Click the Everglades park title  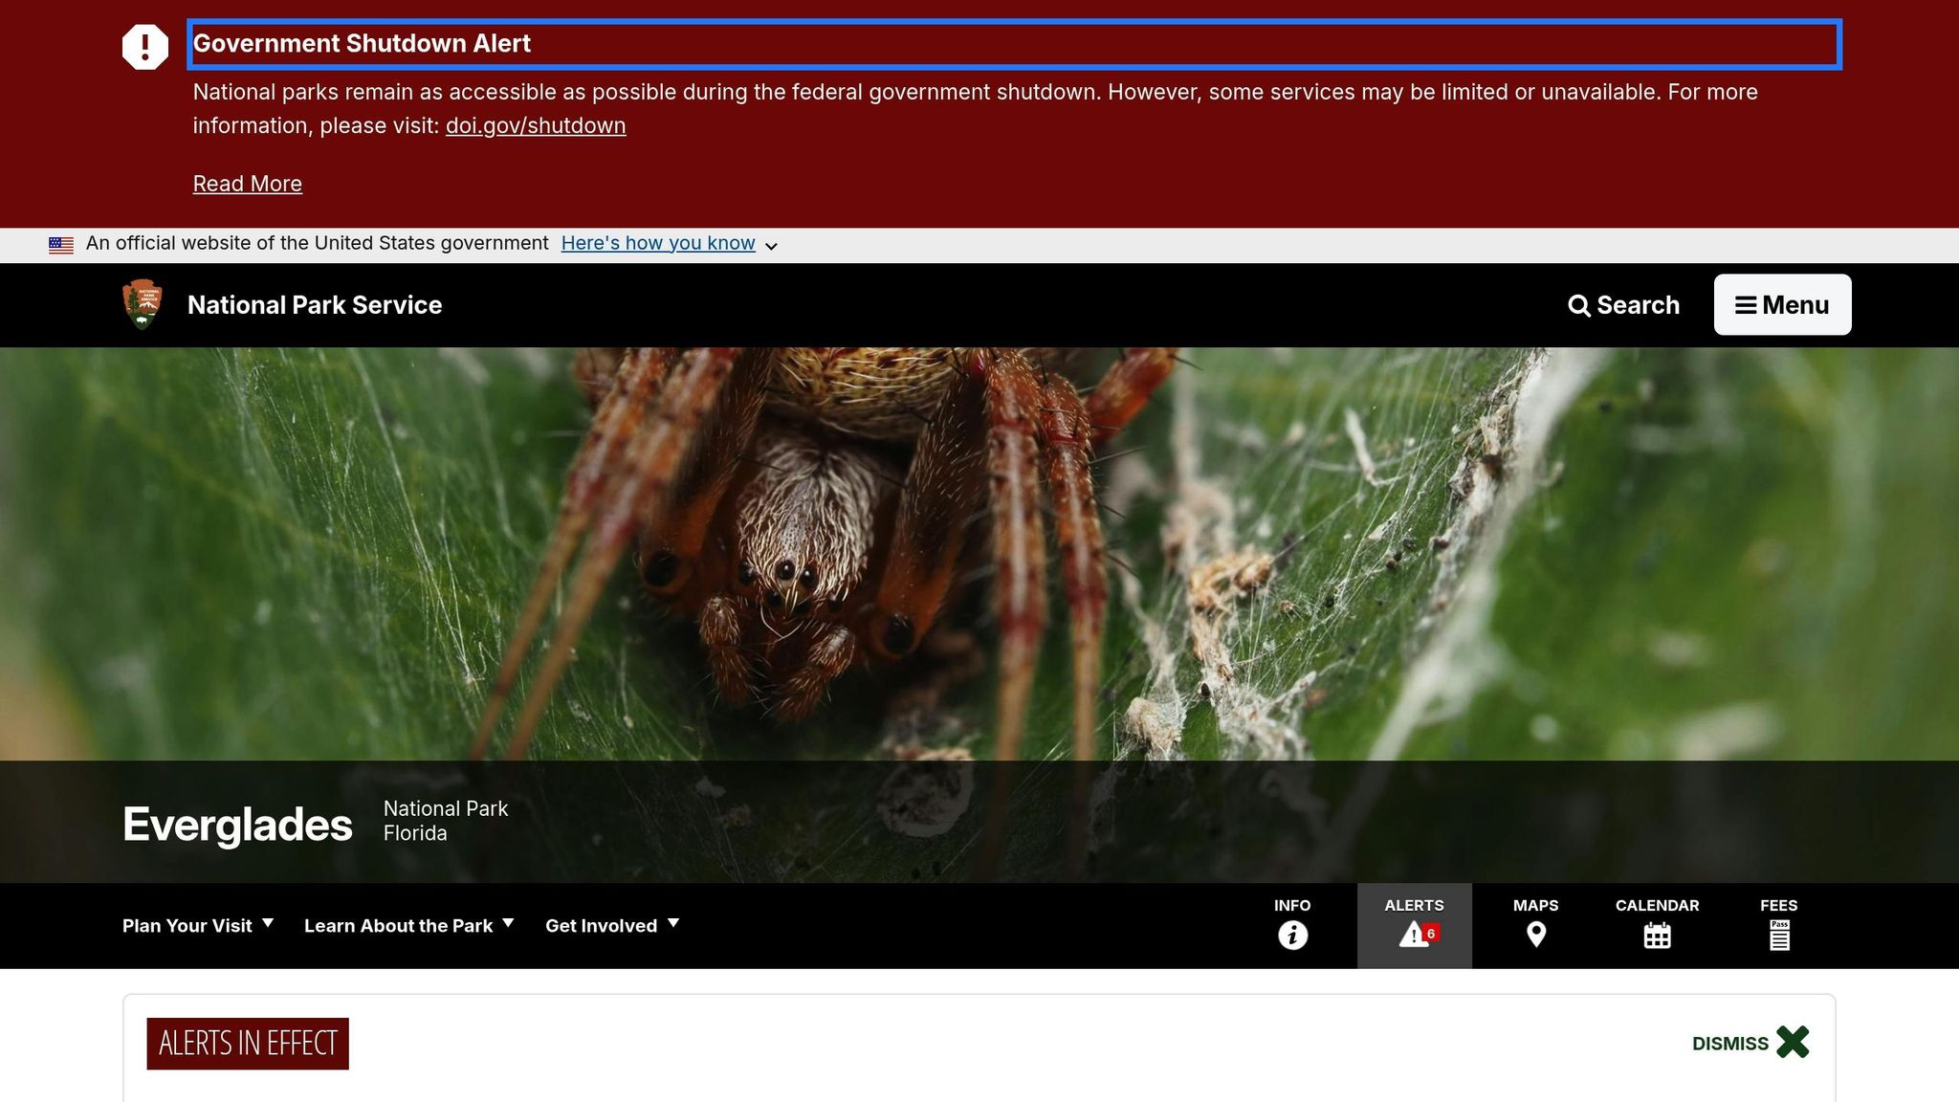click(237, 824)
